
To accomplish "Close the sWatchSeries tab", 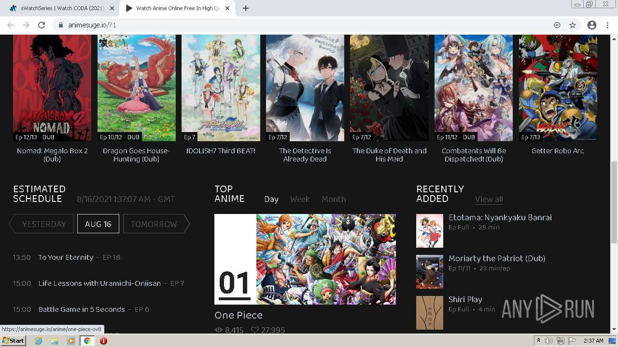I will tap(112, 8).
